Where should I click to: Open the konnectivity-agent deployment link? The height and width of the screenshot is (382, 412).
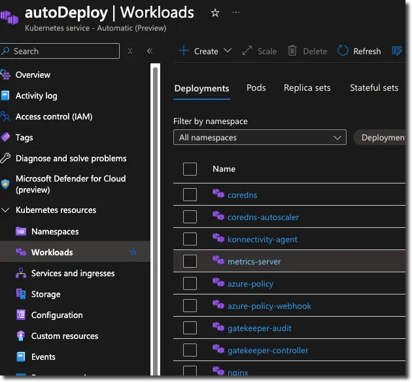pyautogui.click(x=262, y=239)
